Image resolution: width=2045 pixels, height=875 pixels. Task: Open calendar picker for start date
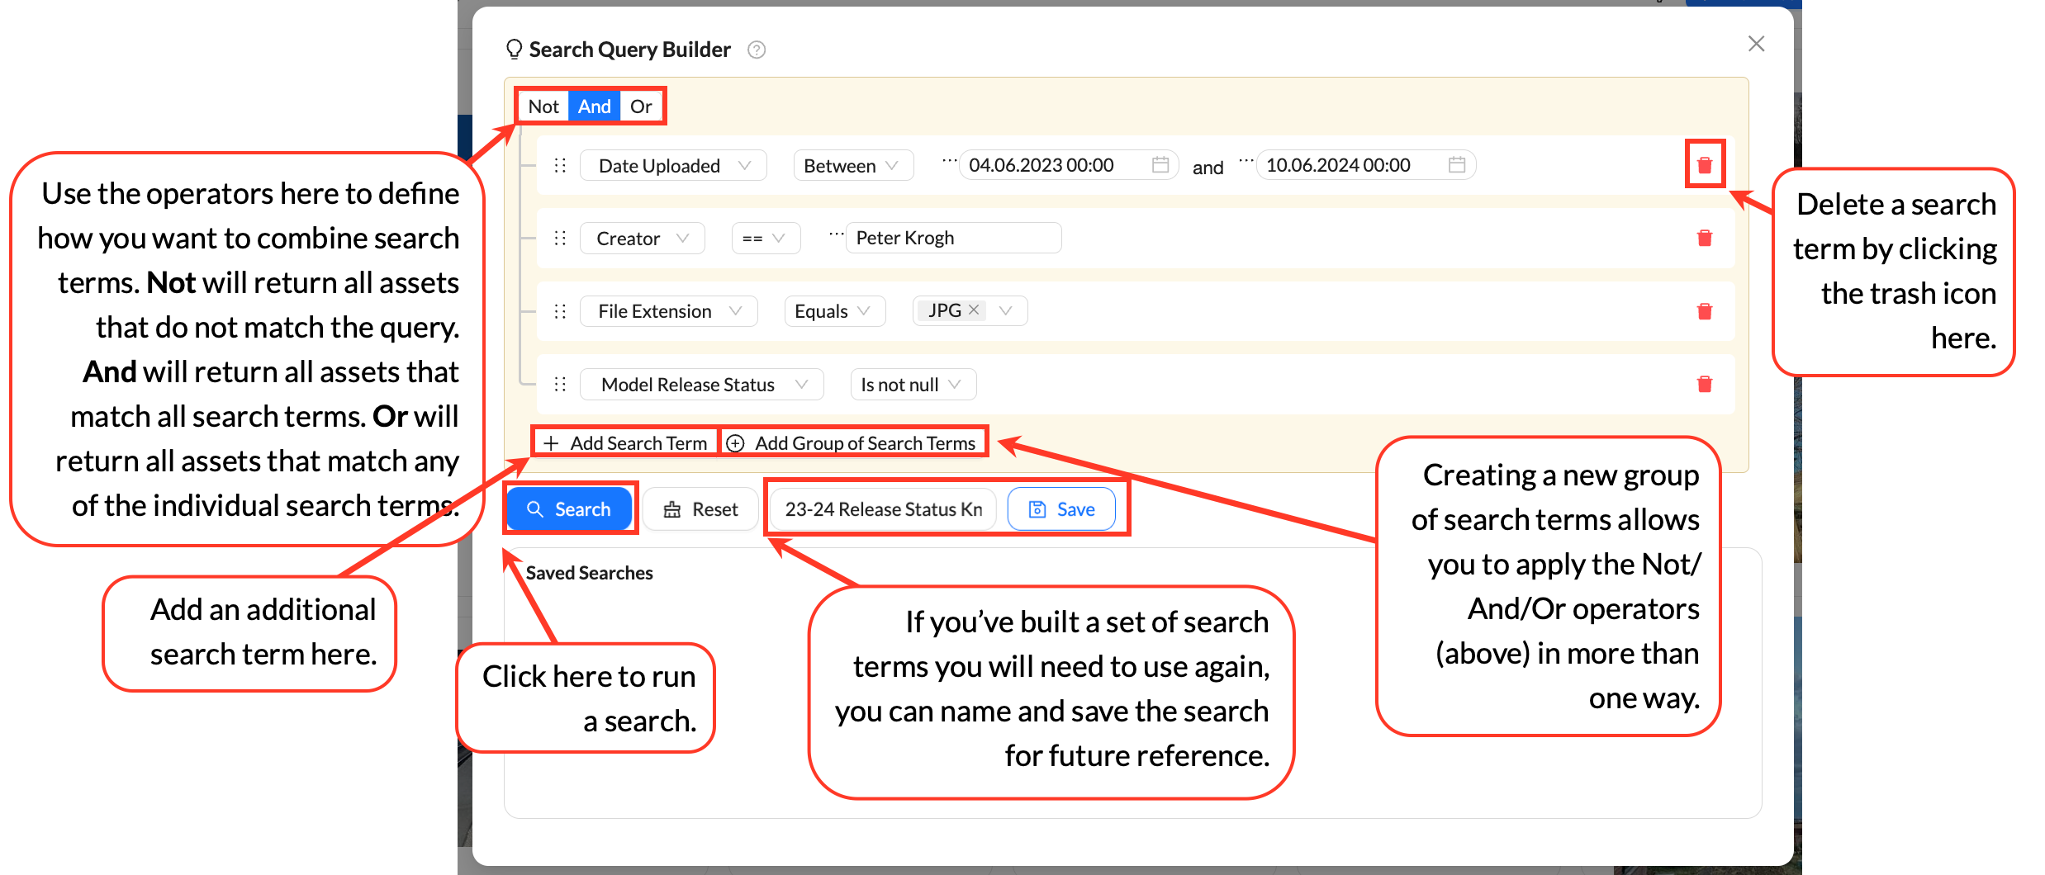click(x=1160, y=165)
